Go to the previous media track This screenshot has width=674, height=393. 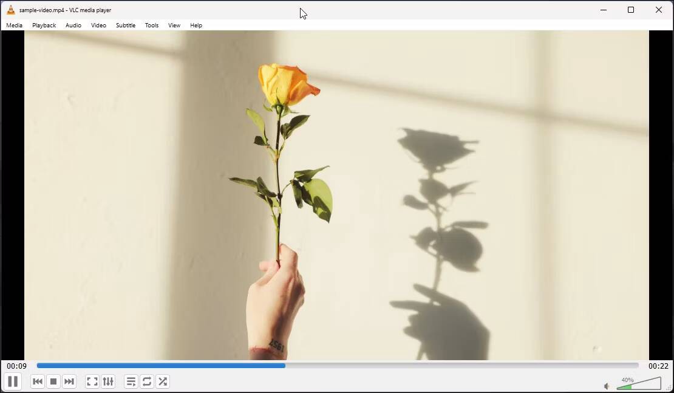(38, 381)
